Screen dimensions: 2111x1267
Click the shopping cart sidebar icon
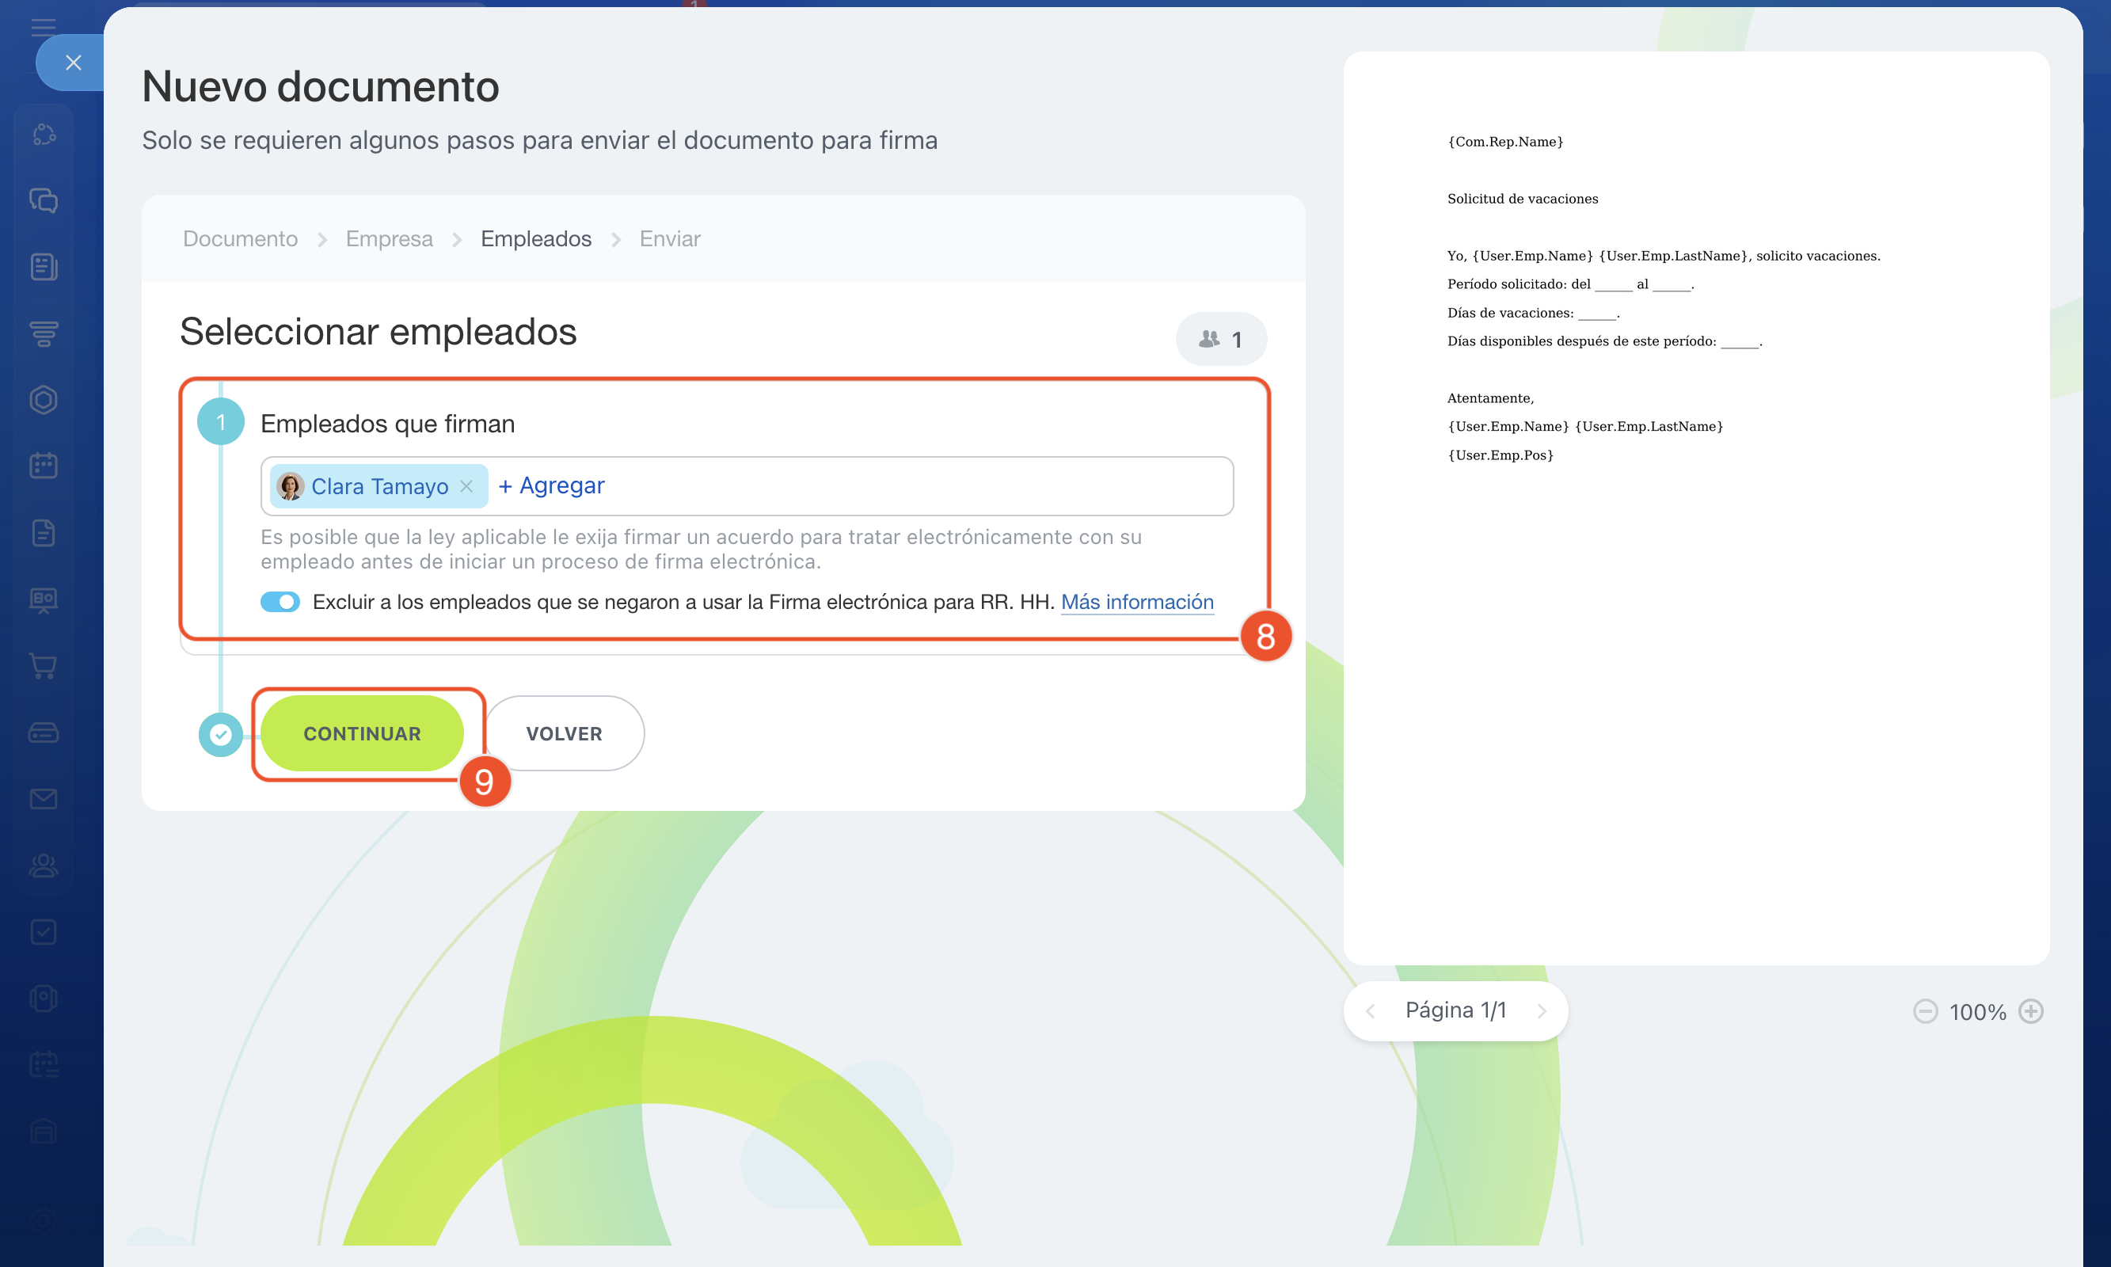(44, 666)
